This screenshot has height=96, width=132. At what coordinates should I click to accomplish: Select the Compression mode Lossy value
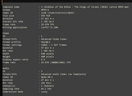click(x=44, y=92)
